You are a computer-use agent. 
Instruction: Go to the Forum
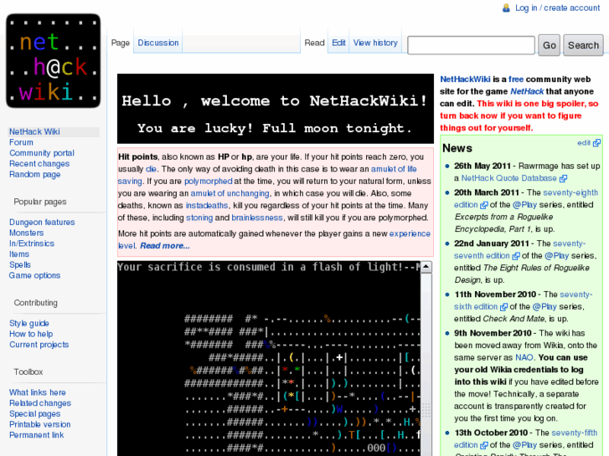(x=21, y=142)
